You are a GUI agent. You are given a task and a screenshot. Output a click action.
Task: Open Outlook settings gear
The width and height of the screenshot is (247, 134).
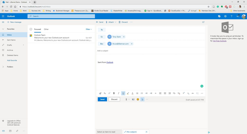pyautogui.click(x=225, y=16)
